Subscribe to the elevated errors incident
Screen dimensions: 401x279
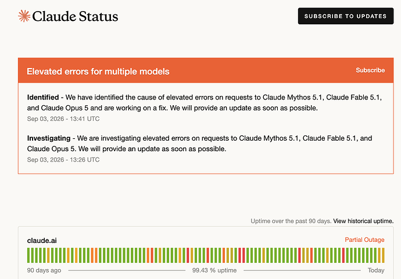pyautogui.click(x=370, y=70)
